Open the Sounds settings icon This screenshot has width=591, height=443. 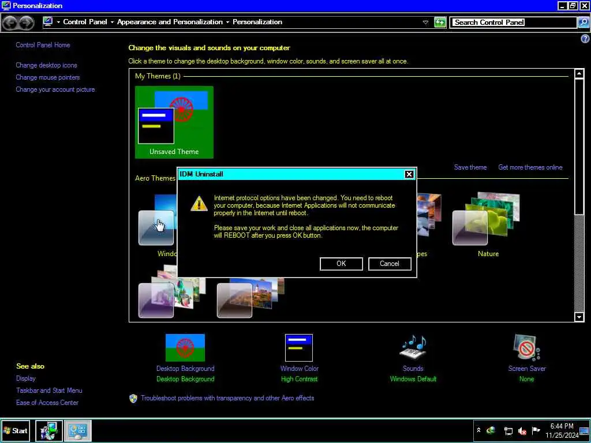pyautogui.click(x=413, y=347)
